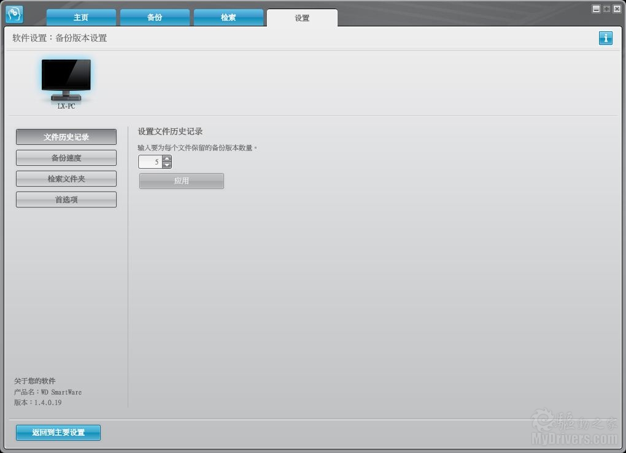The width and height of the screenshot is (626, 453).
Task: Click 返回到主要设置 button
Action: (x=58, y=433)
